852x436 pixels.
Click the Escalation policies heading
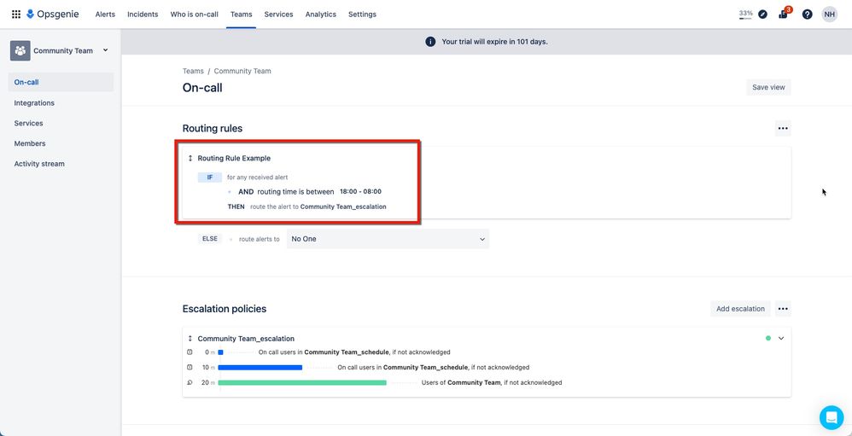coord(225,309)
